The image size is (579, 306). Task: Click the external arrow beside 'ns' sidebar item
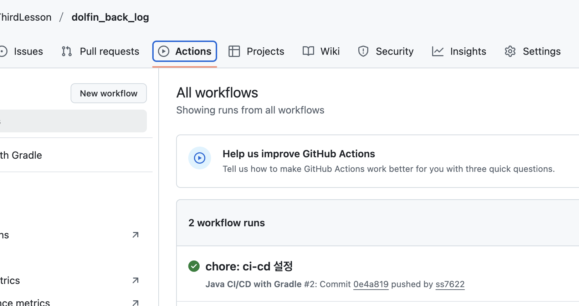pyautogui.click(x=135, y=235)
